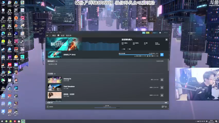Click the Among Us title text
This screenshot has height=123, width=219.
tap(67, 79)
